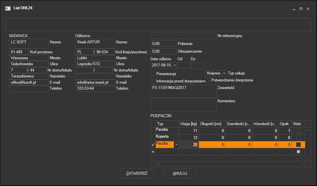This screenshot has height=186, width=317.
Task: Enable the Informacja przed doręczeniem checkbox
Action: (153, 81)
